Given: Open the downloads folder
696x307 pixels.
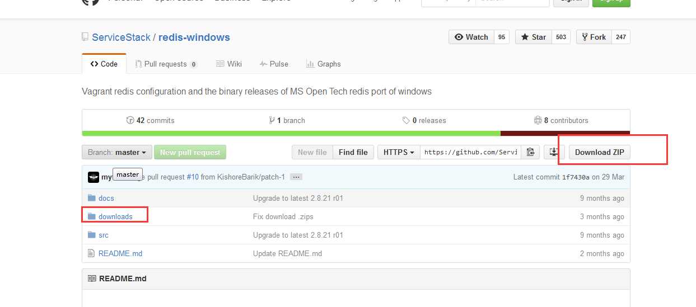Looking at the screenshot, I should pos(115,216).
